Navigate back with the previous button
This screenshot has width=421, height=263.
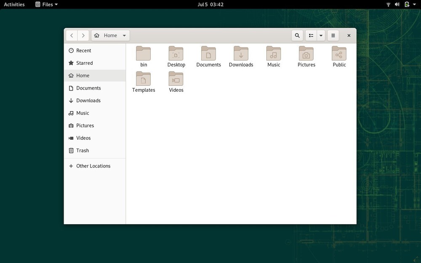click(72, 35)
